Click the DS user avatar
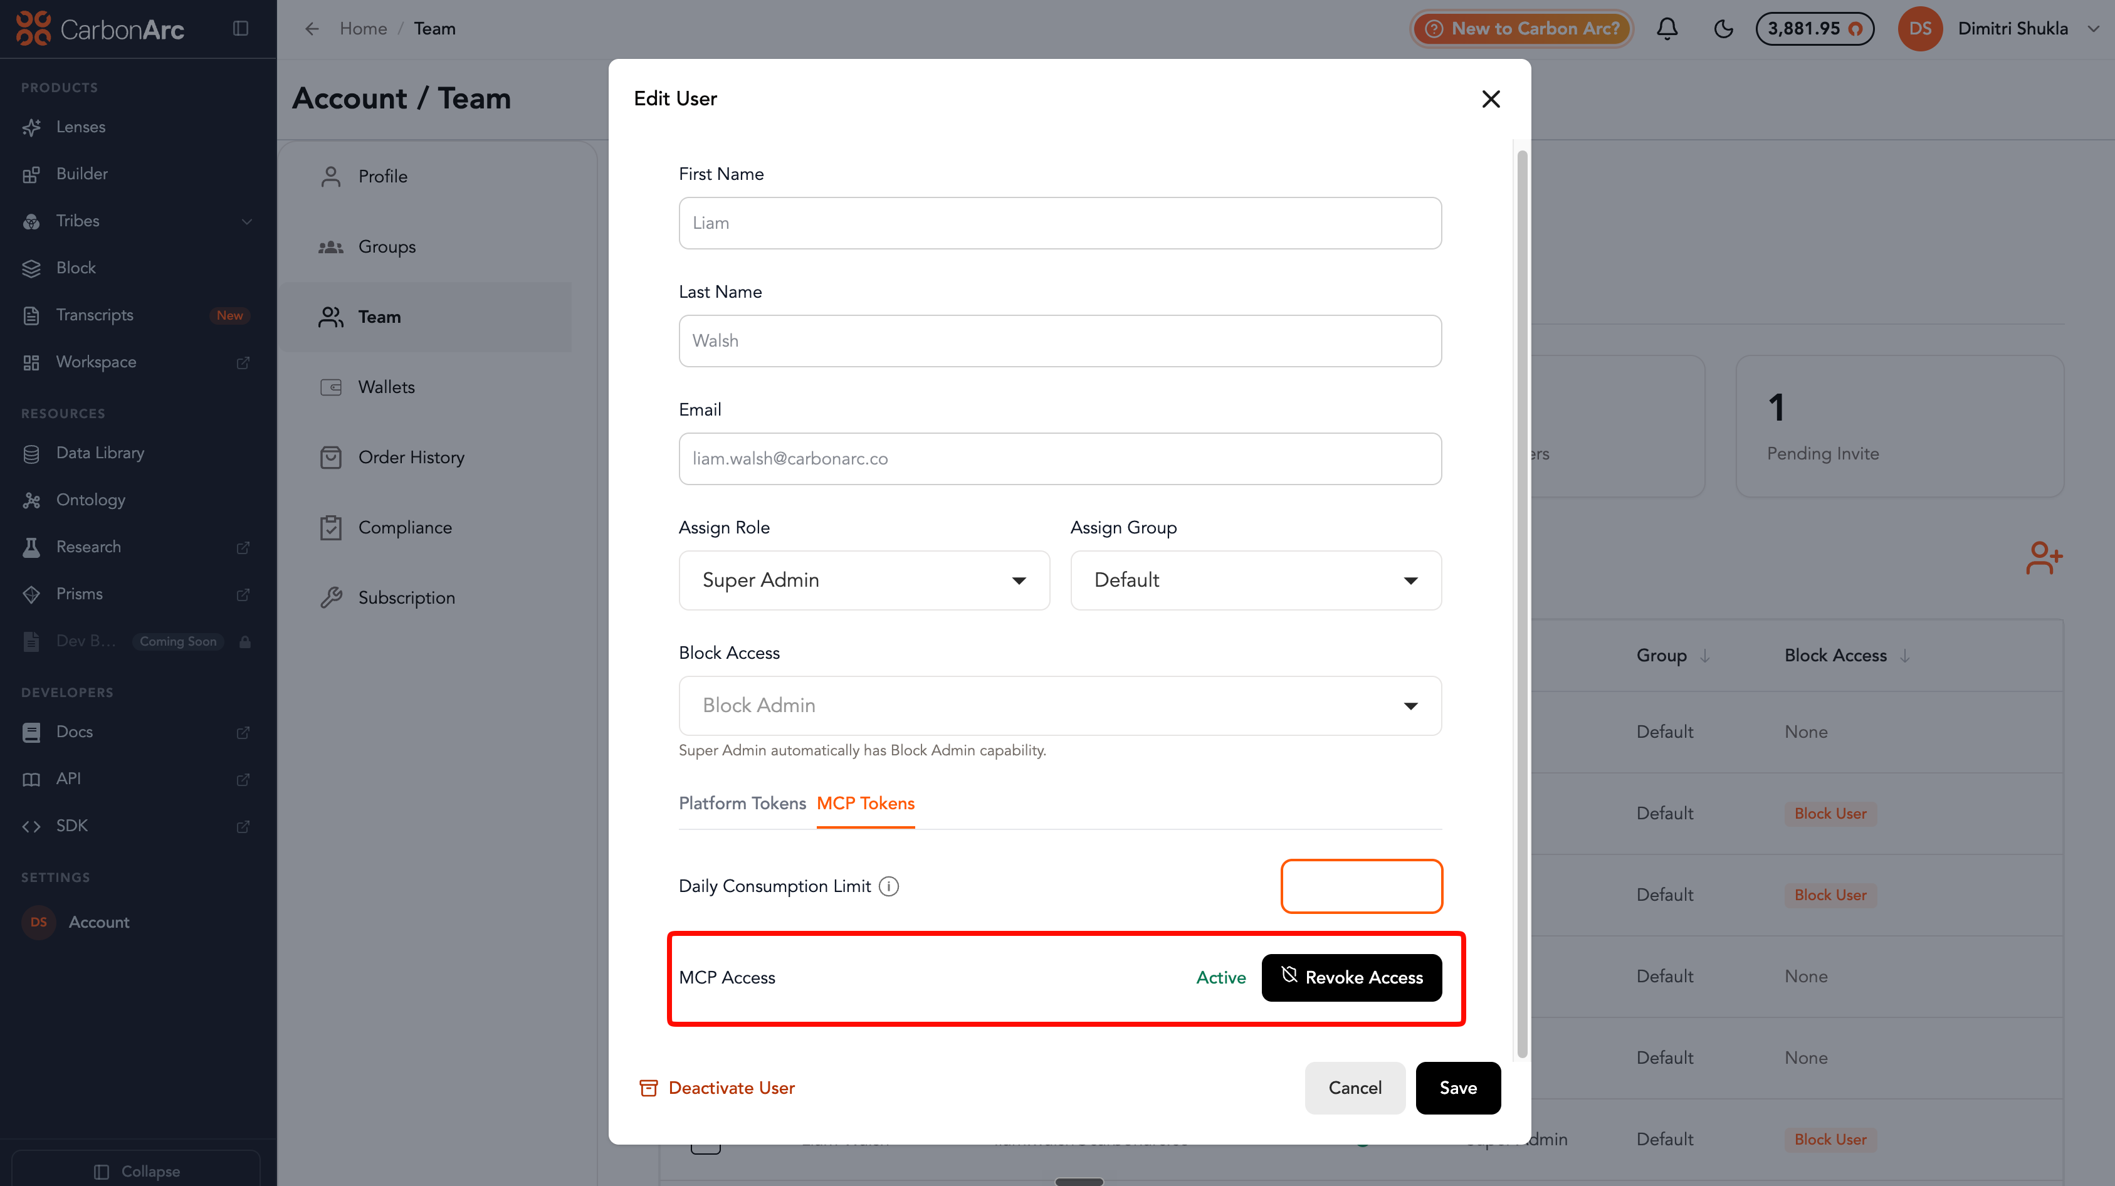Screen dimensions: 2115x1186 (1919, 29)
